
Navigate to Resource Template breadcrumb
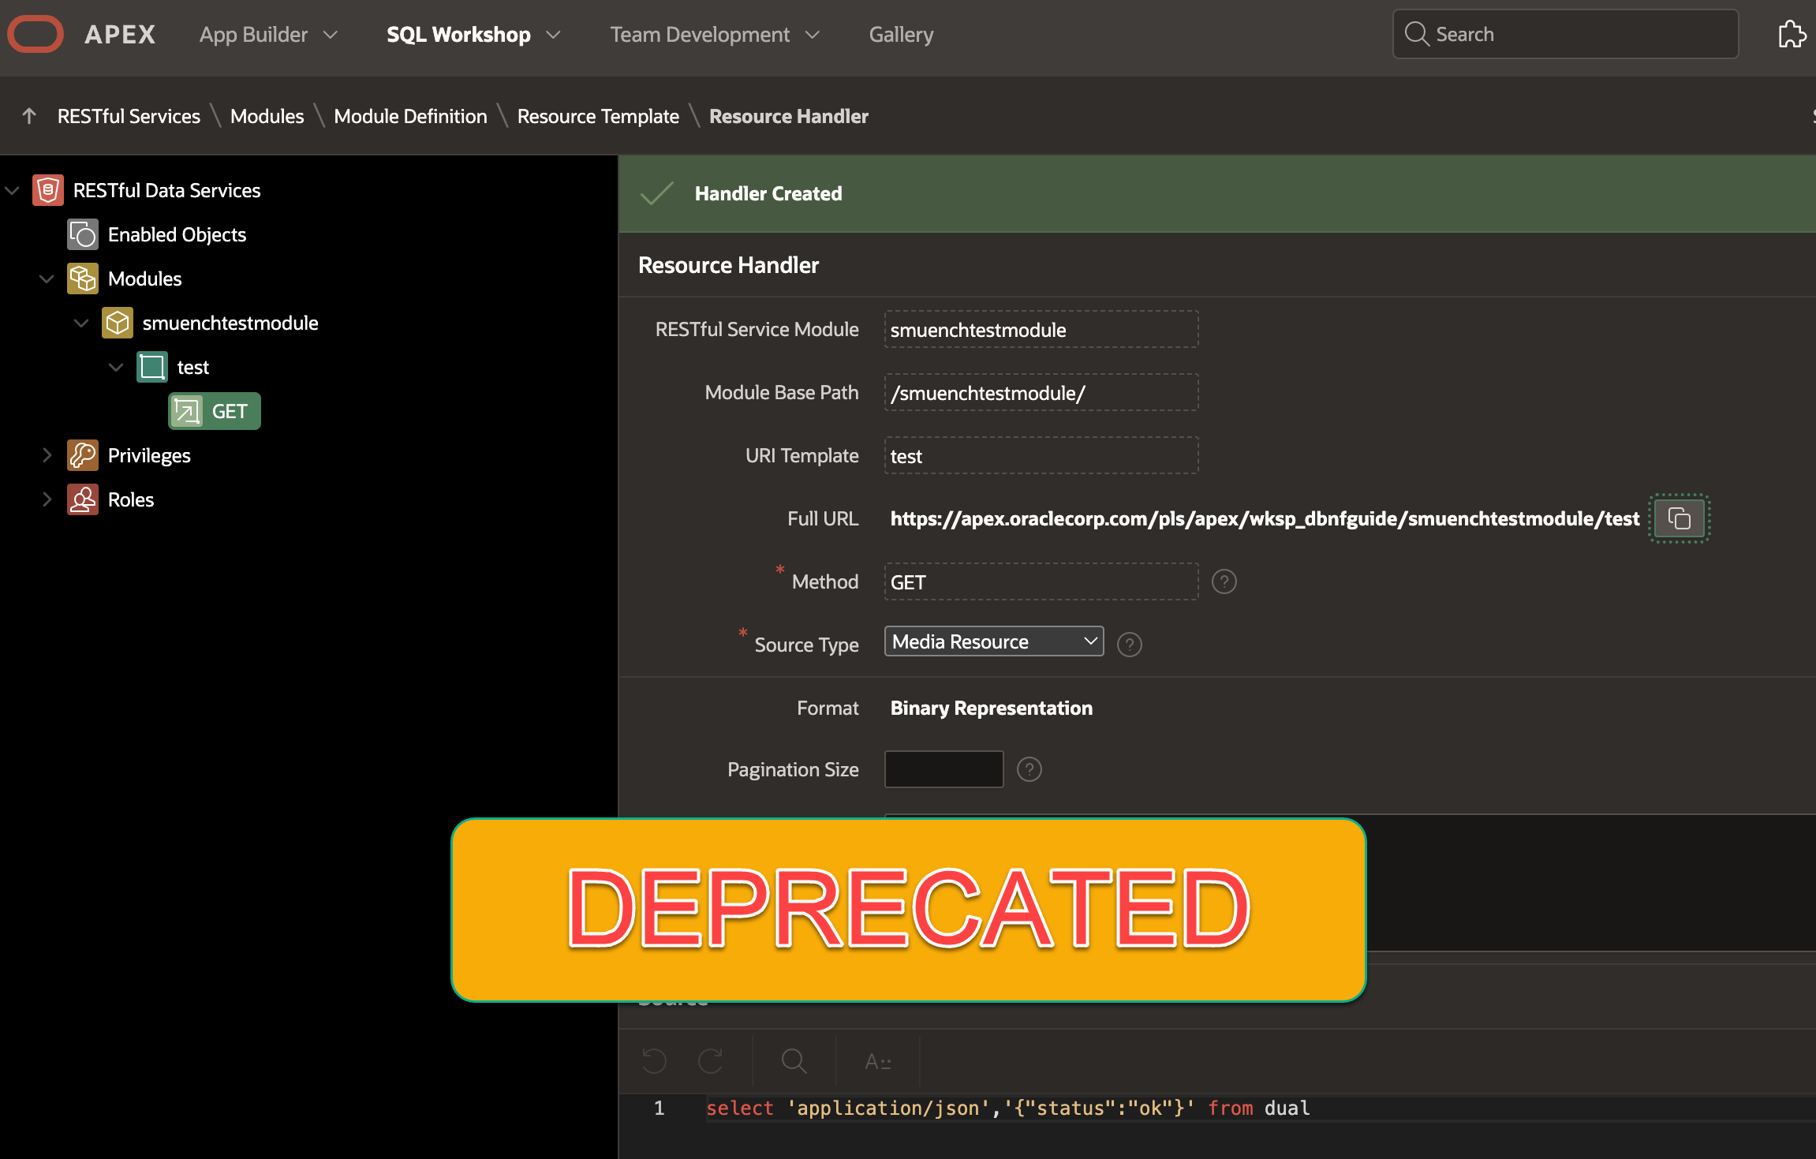[598, 116]
